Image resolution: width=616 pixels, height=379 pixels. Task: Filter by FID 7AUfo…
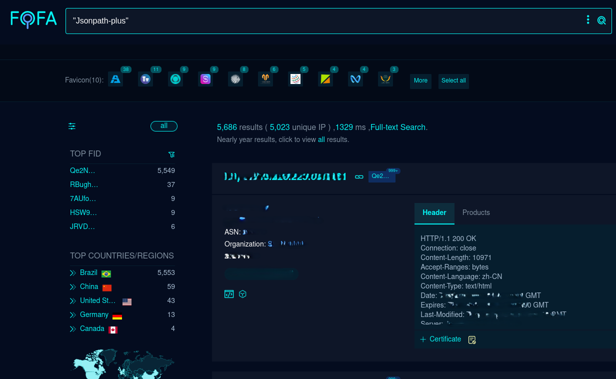click(83, 198)
